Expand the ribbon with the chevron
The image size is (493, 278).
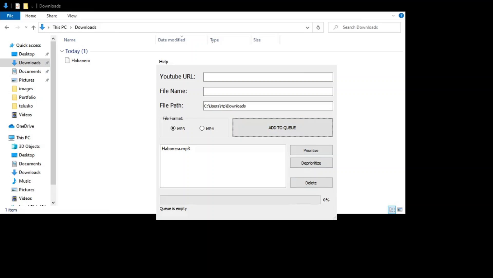point(393,16)
